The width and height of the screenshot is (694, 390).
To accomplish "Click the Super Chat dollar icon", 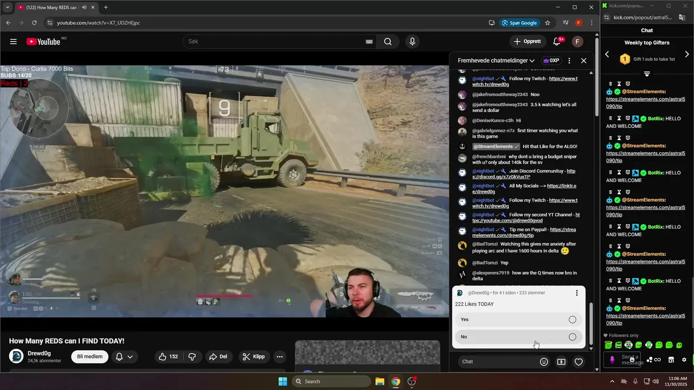I will point(561,362).
